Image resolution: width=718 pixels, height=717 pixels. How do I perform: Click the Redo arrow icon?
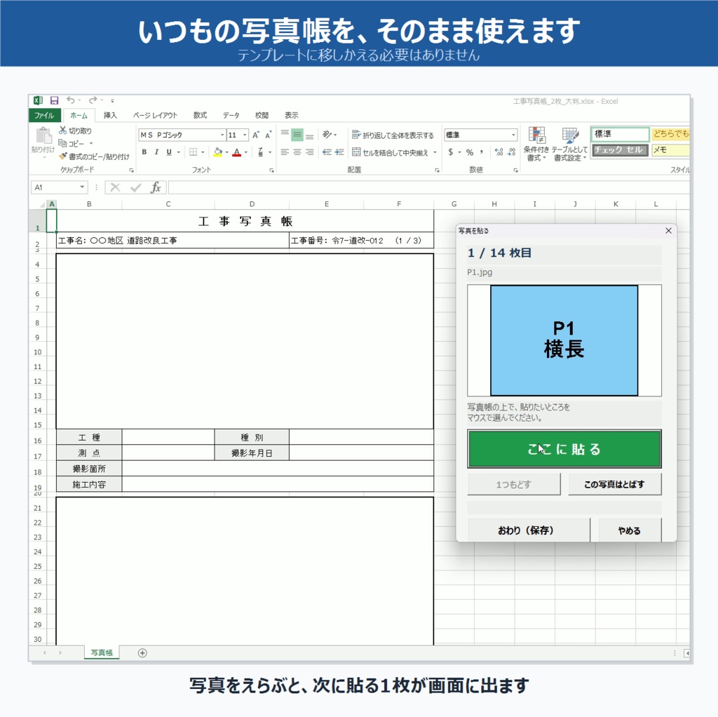tap(93, 100)
